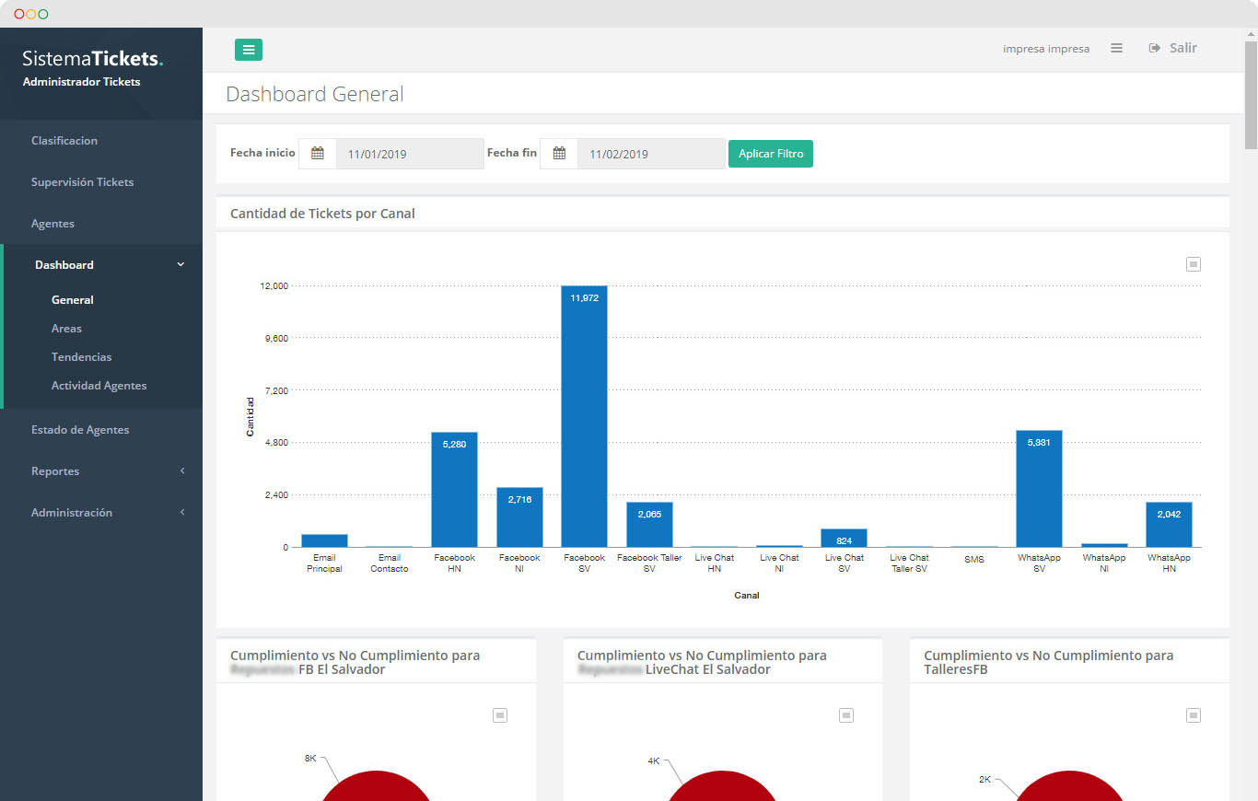The width and height of the screenshot is (1258, 801).
Task: Click the Facebook SV bar showing 11,972
Action: 585,416
